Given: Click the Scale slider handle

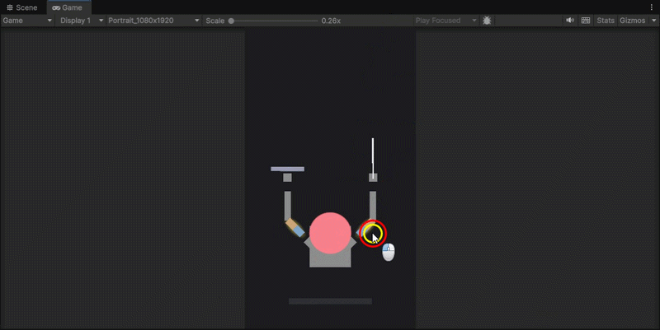Looking at the screenshot, I should point(231,21).
